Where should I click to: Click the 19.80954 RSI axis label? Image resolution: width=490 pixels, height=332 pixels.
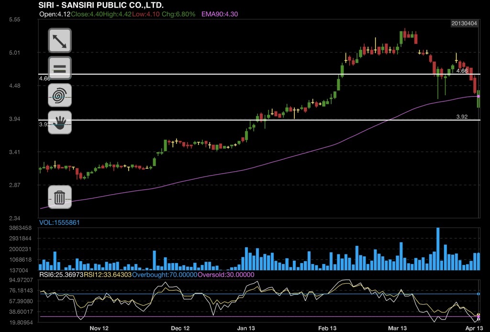[x=21, y=322]
